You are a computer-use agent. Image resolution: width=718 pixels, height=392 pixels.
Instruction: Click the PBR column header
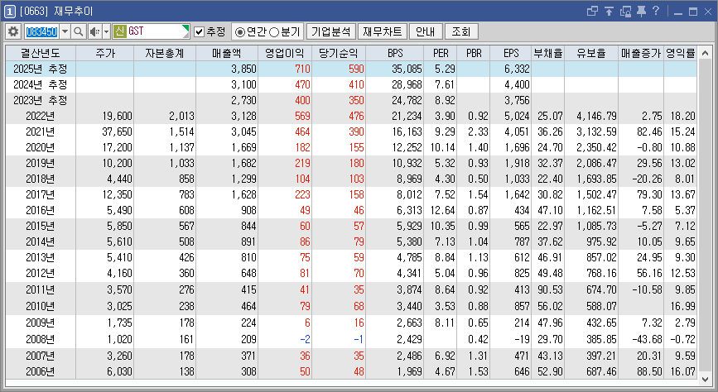pos(474,53)
